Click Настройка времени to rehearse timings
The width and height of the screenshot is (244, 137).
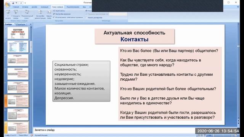62,14
